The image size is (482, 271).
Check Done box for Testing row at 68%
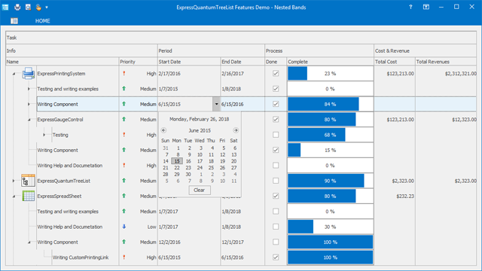pos(276,135)
